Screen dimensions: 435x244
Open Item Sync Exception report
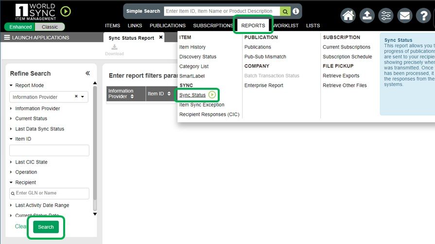tap(202, 105)
